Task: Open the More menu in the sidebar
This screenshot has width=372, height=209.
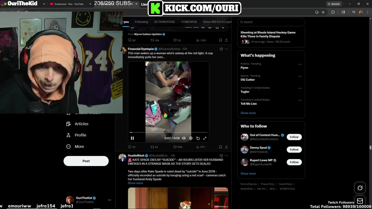Action: (75, 147)
